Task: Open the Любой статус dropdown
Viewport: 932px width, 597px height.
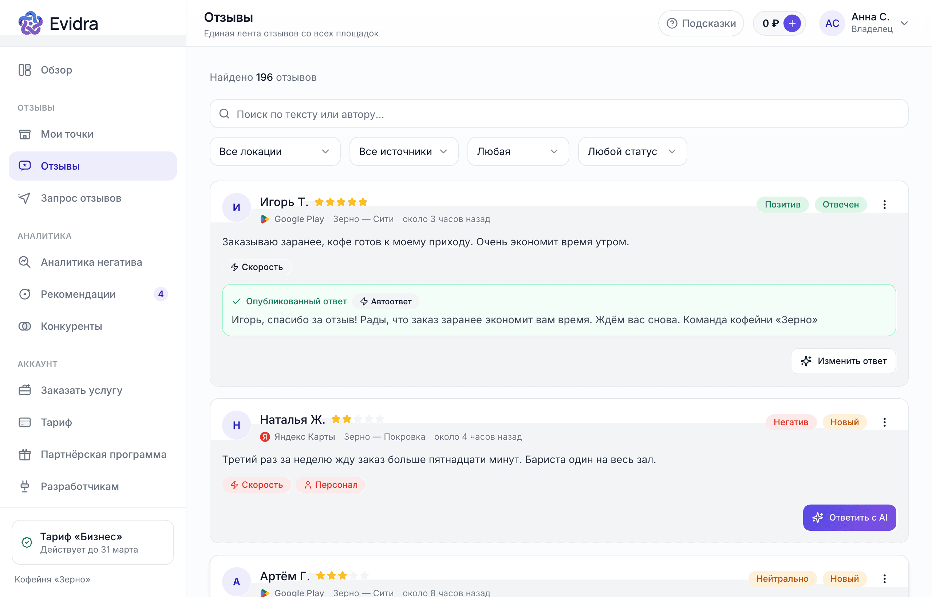Action: [632, 151]
